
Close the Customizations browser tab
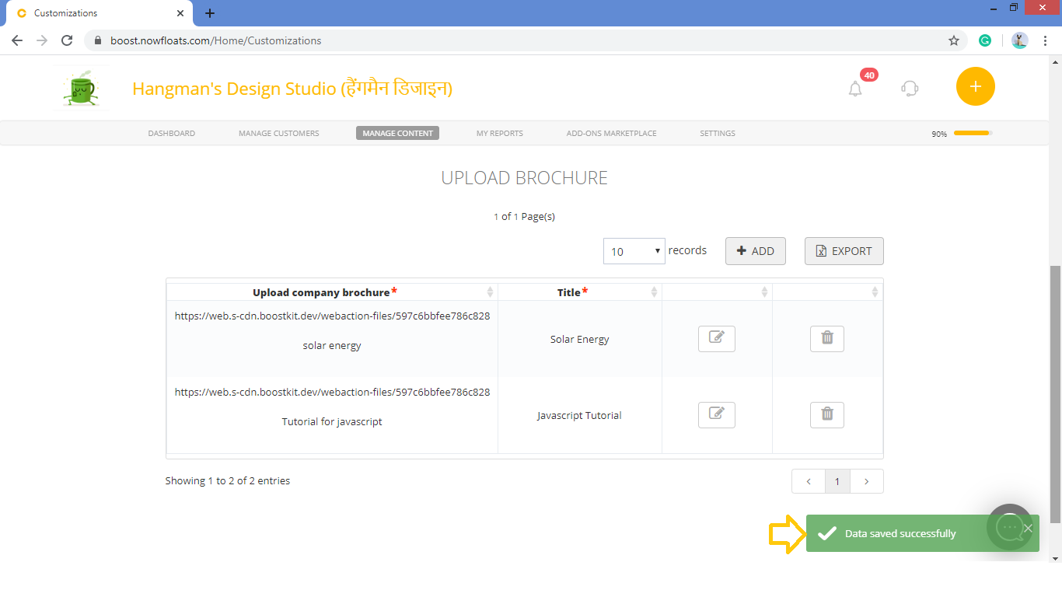click(x=180, y=13)
